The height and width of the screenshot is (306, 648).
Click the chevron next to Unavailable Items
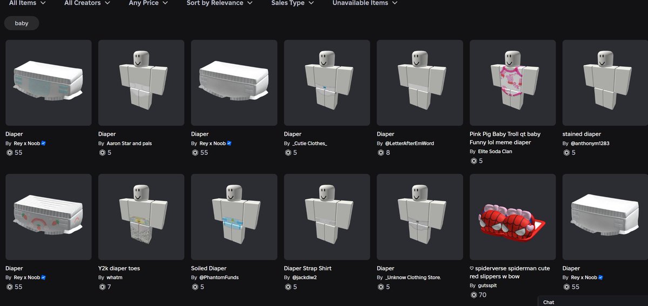coord(395,3)
